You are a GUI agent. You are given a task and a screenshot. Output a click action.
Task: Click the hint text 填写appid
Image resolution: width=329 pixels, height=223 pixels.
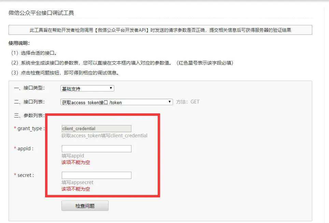[73, 156]
